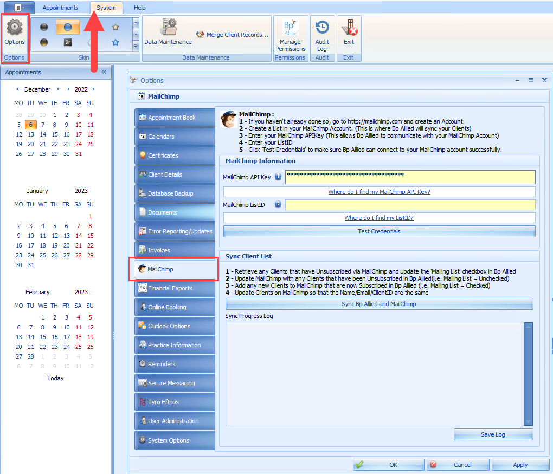This screenshot has width=553, height=474.
Task: Open the Appointment Book options
Action: 175,118
